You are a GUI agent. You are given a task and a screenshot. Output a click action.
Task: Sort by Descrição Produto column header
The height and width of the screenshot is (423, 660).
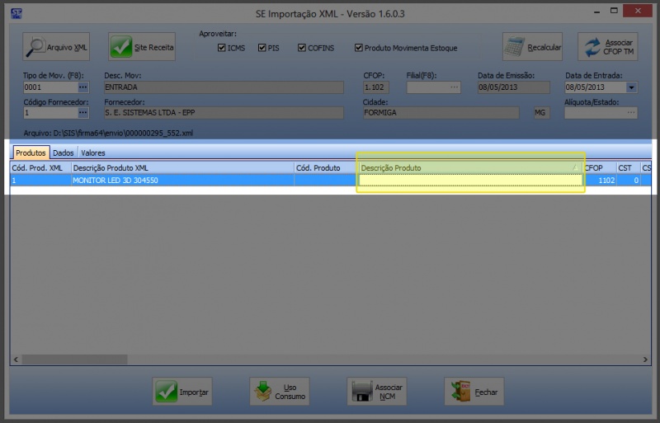pyautogui.click(x=466, y=167)
